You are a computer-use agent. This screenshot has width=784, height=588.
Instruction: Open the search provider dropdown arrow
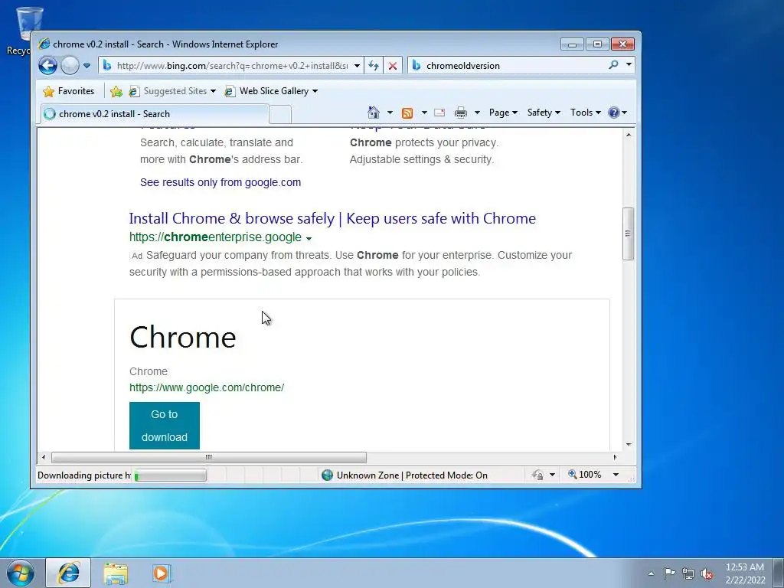click(x=629, y=65)
